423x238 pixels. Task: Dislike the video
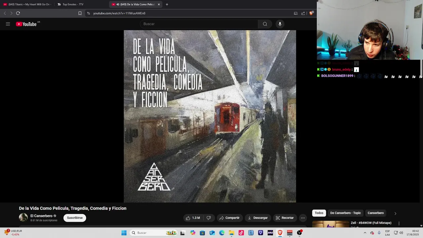coord(209,218)
